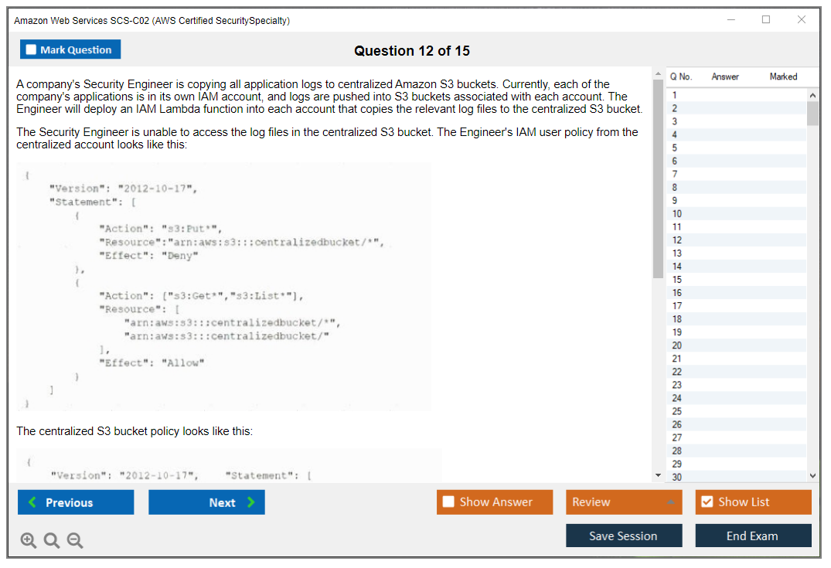
Task: Click the reset zoom magnifier icon
Action: (x=52, y=540)
